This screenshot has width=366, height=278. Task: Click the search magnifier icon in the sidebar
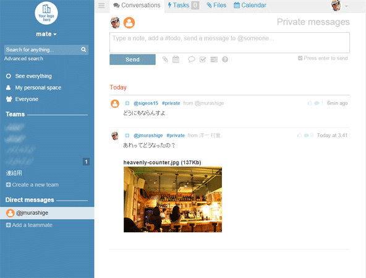point(83,50)
